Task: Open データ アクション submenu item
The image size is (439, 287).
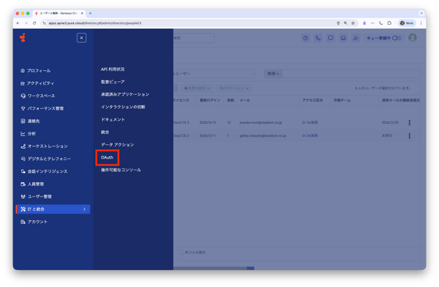Action: coord(117,145)
